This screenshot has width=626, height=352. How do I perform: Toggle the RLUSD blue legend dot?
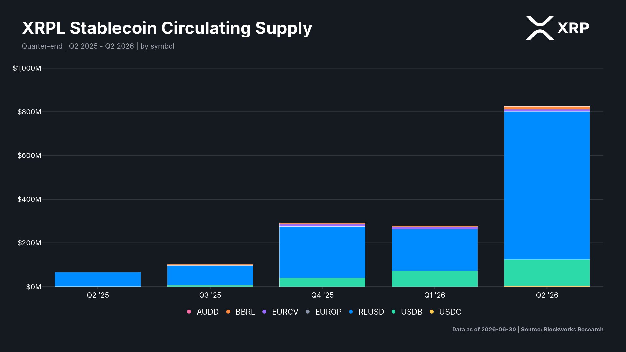351,312
